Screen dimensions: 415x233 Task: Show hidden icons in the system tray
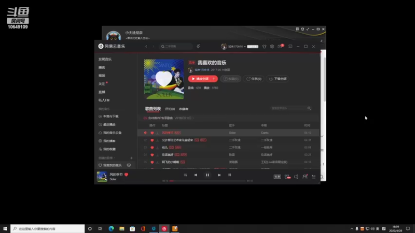pos(352,229)
